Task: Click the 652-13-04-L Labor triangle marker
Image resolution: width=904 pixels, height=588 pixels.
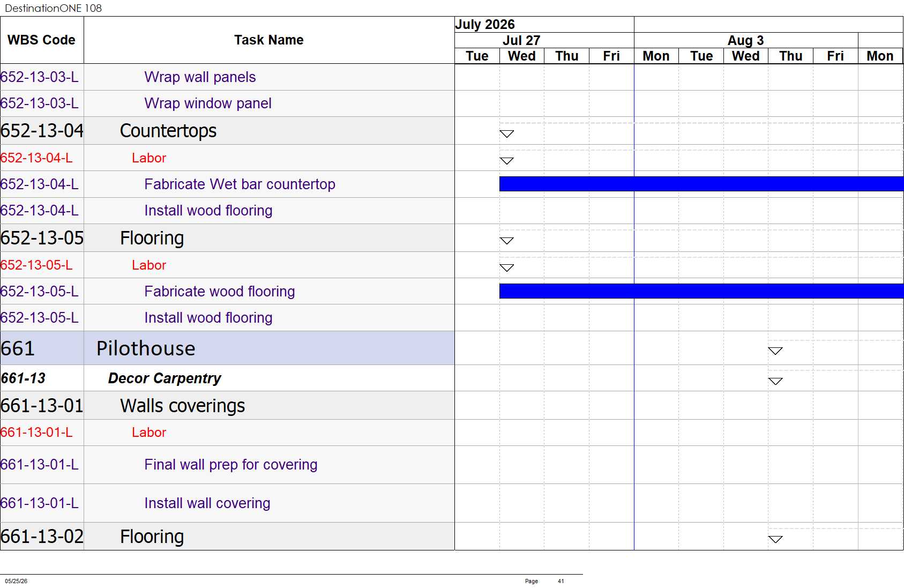Action: [506, 160]
